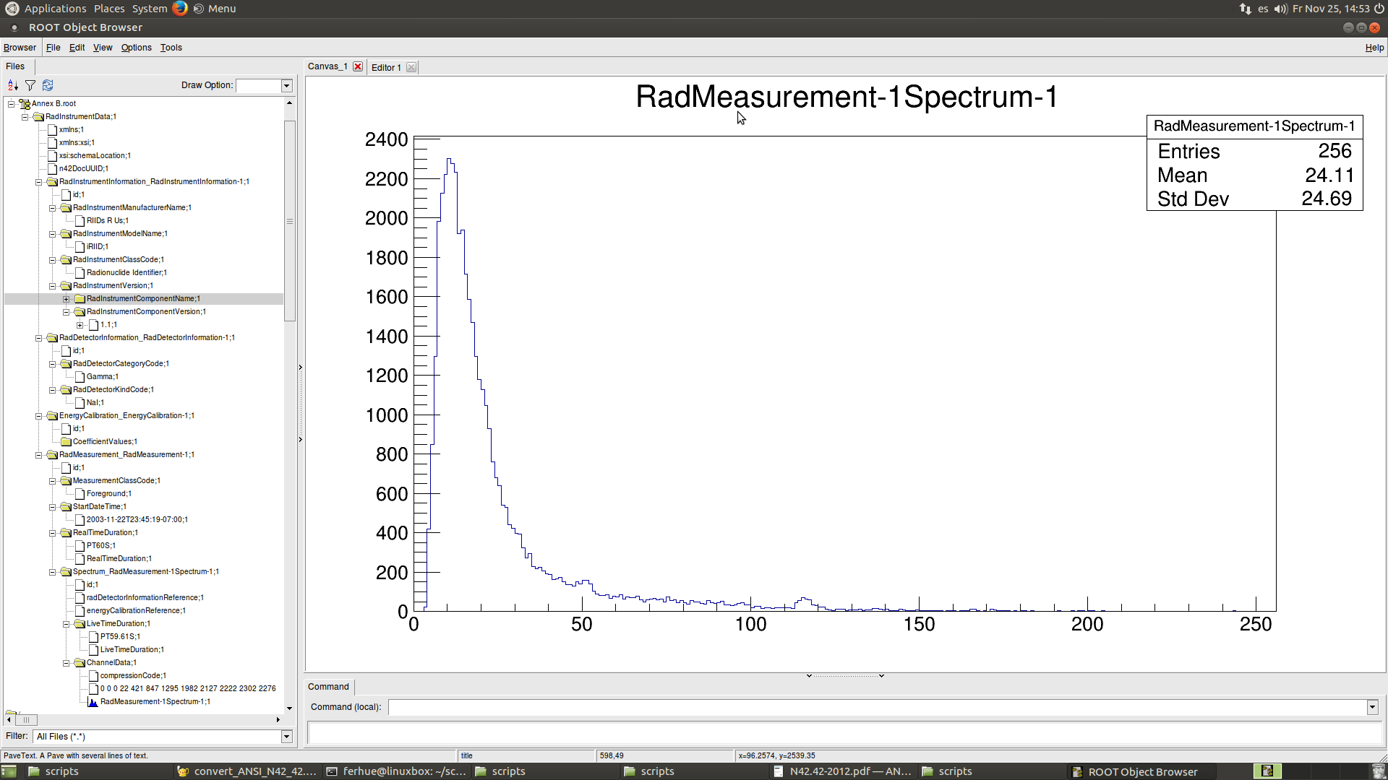
Task: Select the CoefficientValues;1 folder item
Action: (x=104, y=442)
